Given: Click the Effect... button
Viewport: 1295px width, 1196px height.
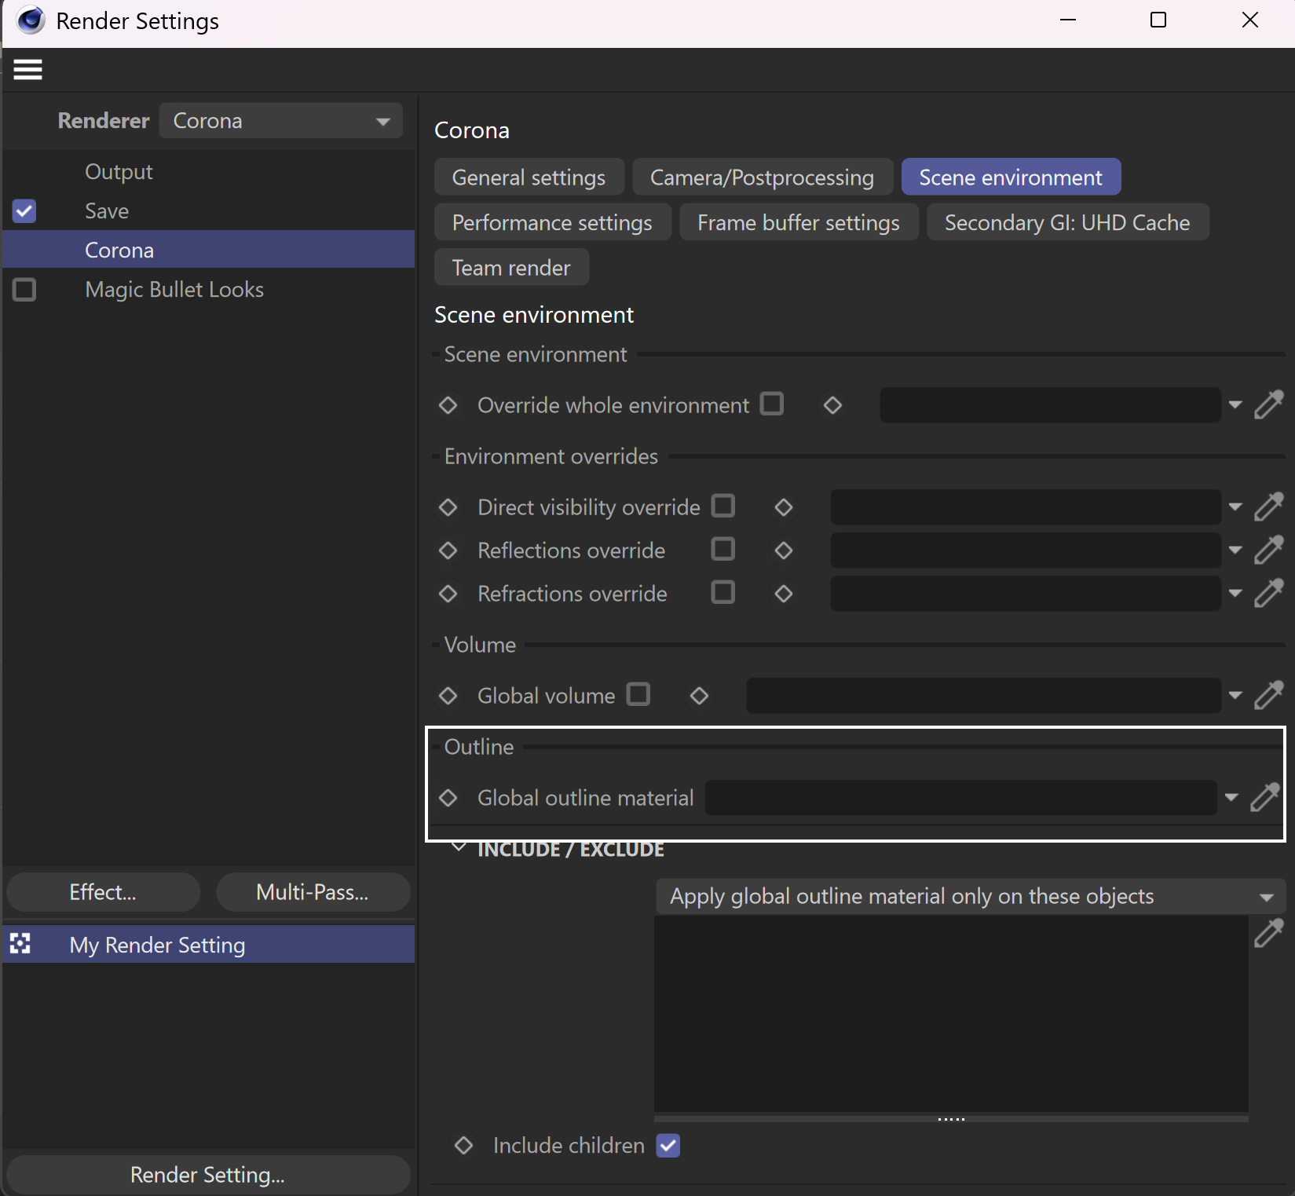Looking at the screenshot, I should (x=103, y=892).
